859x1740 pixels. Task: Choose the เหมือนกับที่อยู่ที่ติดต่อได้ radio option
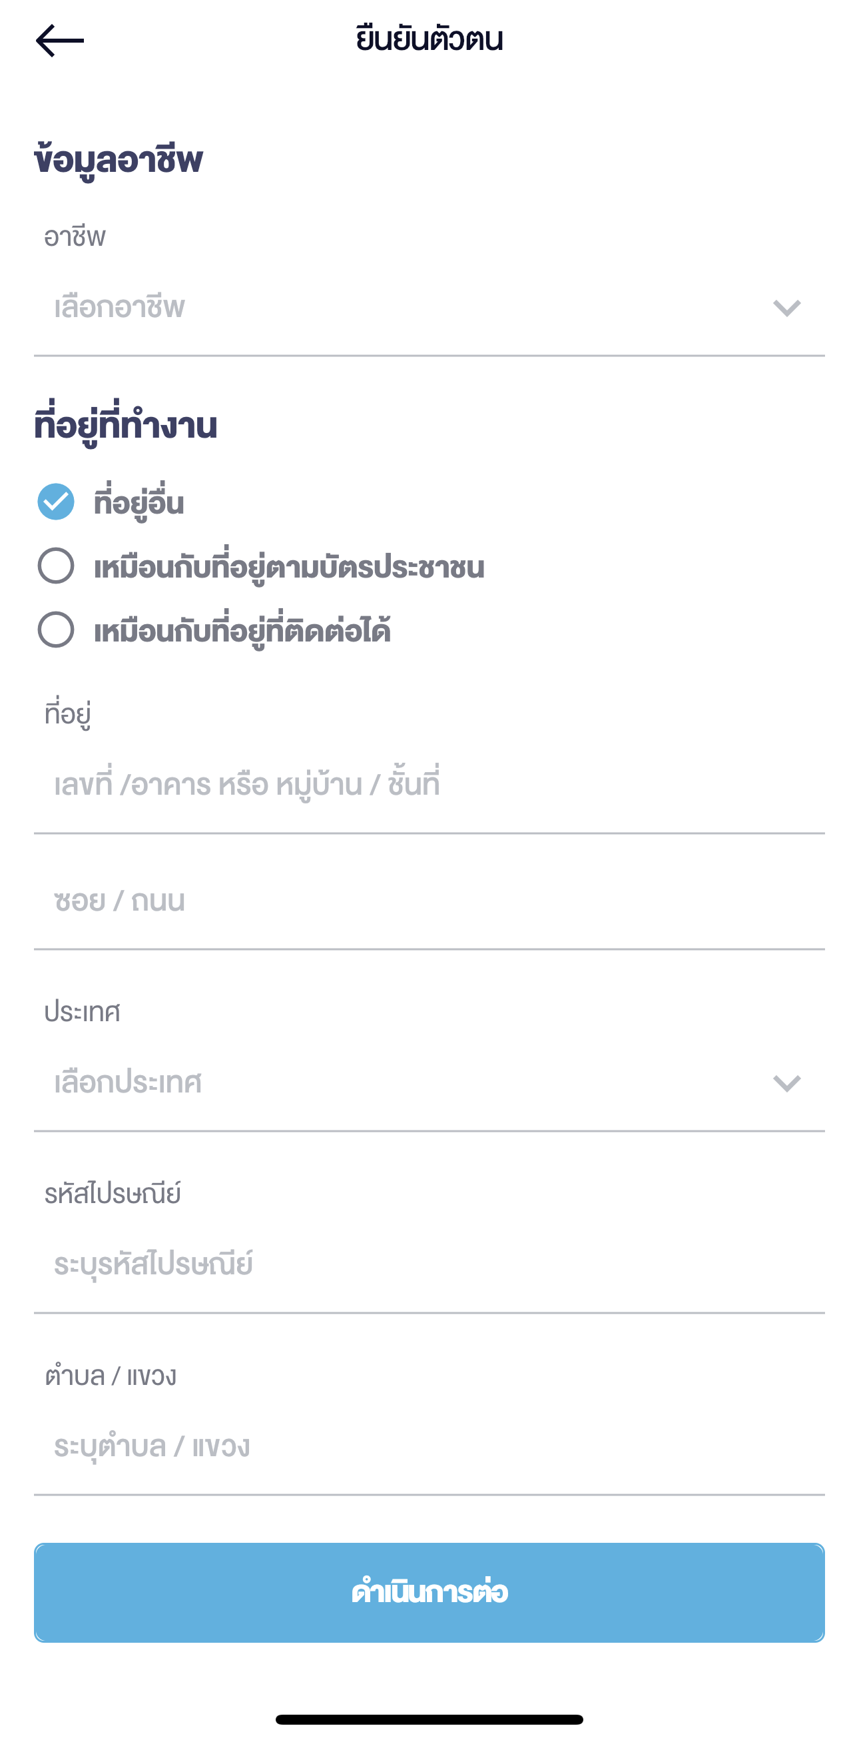point(56,630)
